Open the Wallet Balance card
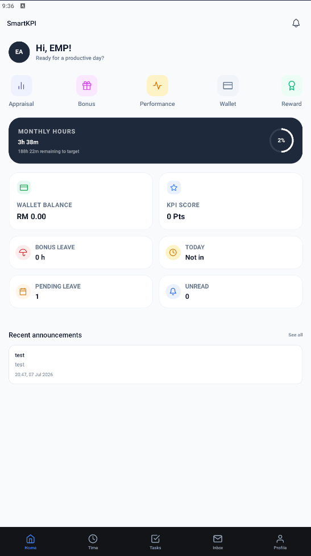 [81, 201]
